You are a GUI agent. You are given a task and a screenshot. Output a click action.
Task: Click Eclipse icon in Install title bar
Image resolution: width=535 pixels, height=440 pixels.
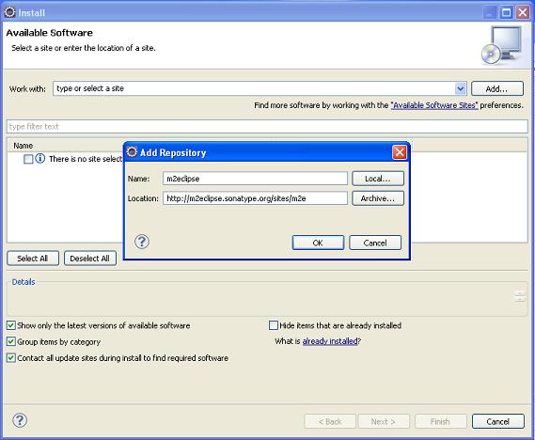pos(10,12)
